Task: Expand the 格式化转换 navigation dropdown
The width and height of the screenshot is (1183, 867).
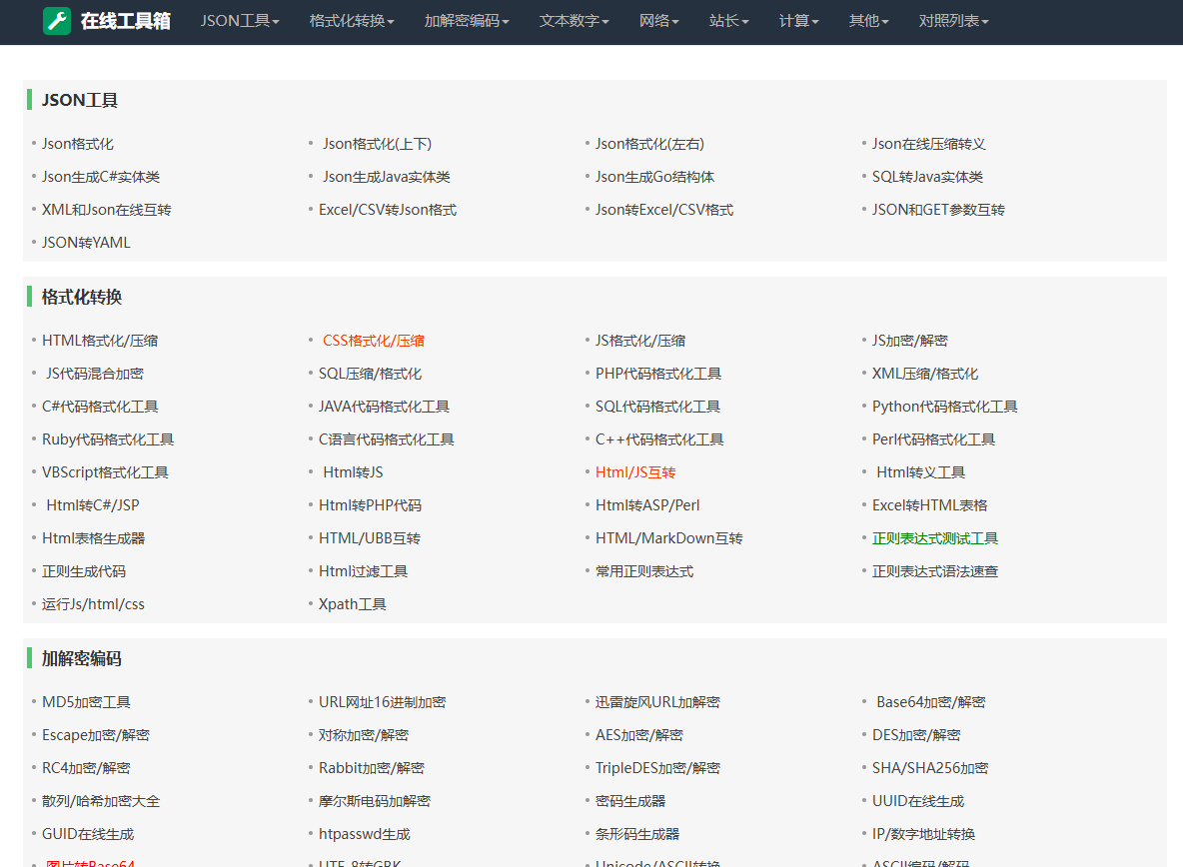Action: [352, 21]
